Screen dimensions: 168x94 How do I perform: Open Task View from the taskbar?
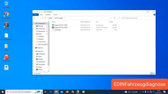click(x=51, y=92)
